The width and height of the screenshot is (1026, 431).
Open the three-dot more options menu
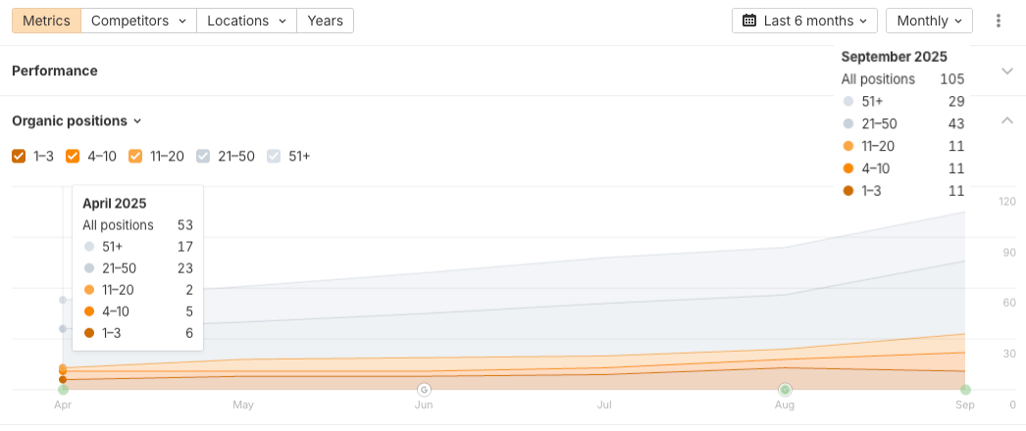click(x=999, y=21)
